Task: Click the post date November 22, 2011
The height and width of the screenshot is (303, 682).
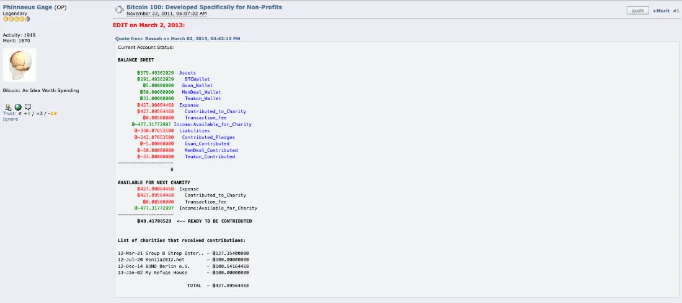Action: [167, 14]
